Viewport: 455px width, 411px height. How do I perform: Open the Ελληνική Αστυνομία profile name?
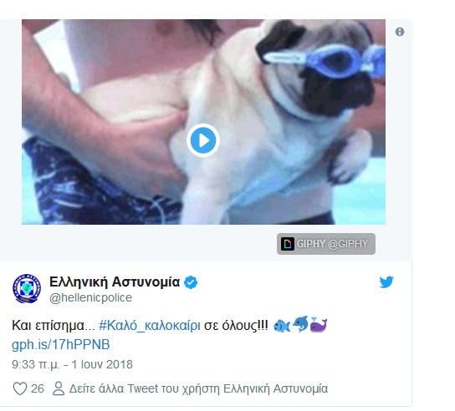click(x=115, y=282)
